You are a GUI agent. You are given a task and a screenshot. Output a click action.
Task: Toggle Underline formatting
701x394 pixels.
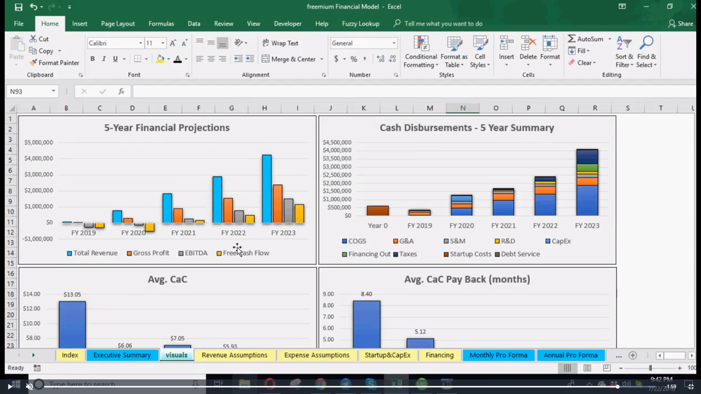[x=115, y=59]
